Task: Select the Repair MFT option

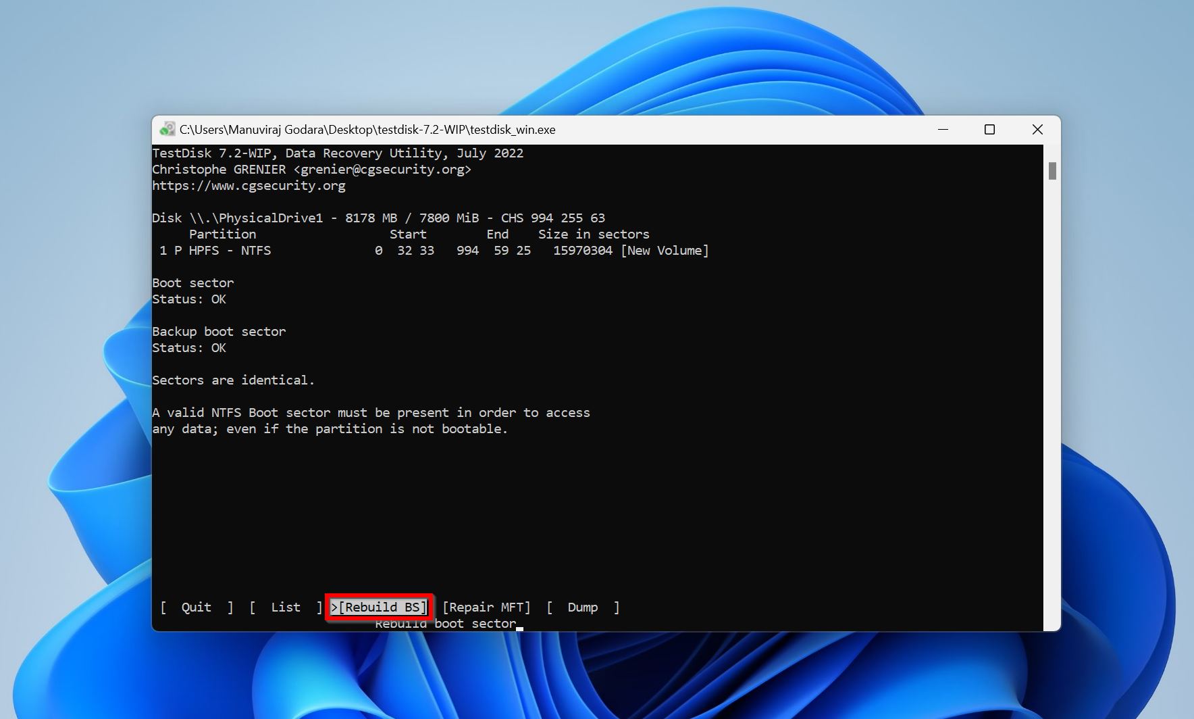Action: tap(486, 608)
